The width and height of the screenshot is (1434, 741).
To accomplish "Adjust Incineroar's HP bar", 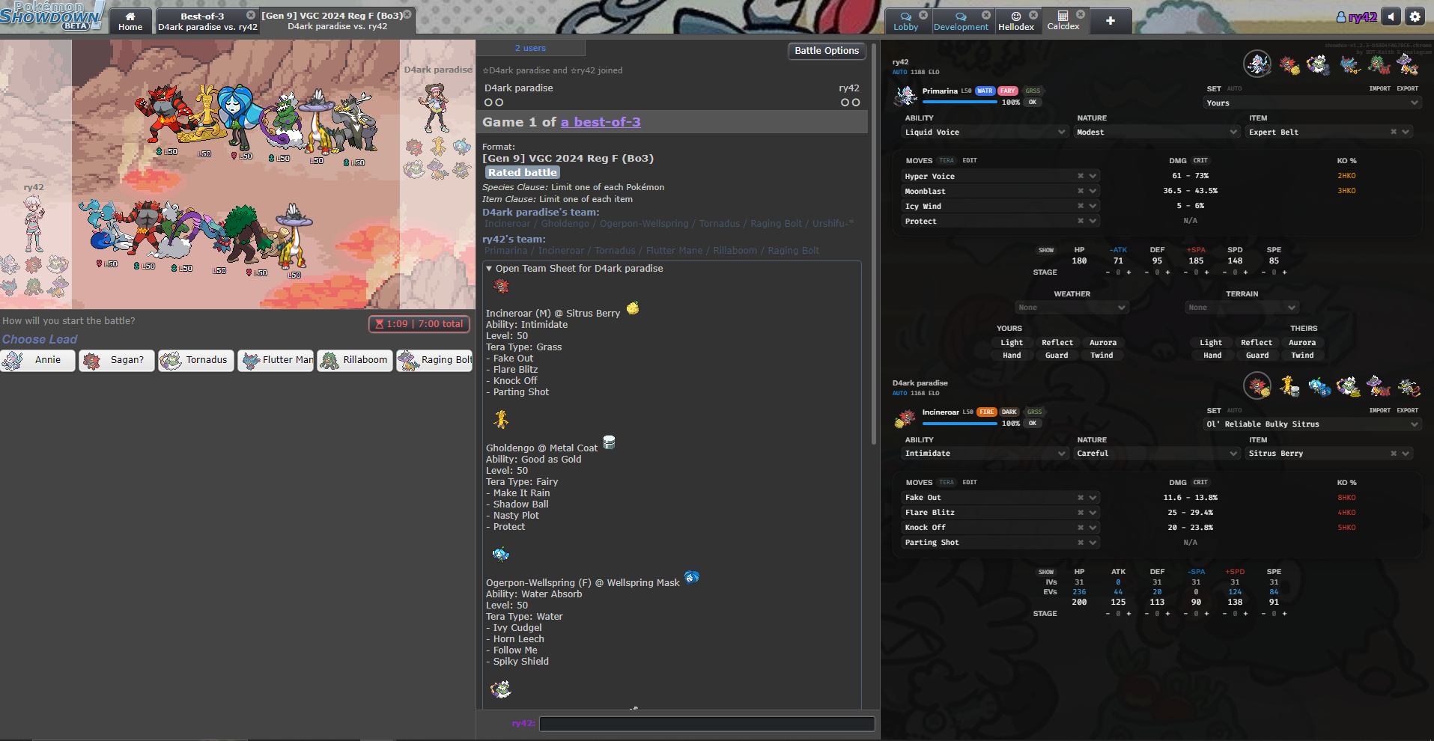I will tap(959, 423).
